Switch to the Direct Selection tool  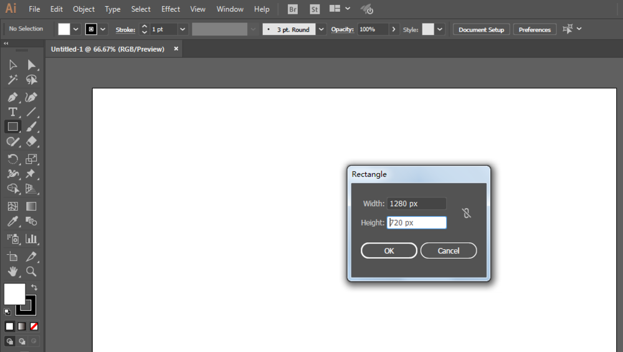point(31,65)
